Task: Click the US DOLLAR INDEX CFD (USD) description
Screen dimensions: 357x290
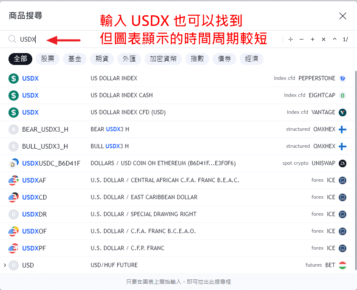Action: click(128, 113)
